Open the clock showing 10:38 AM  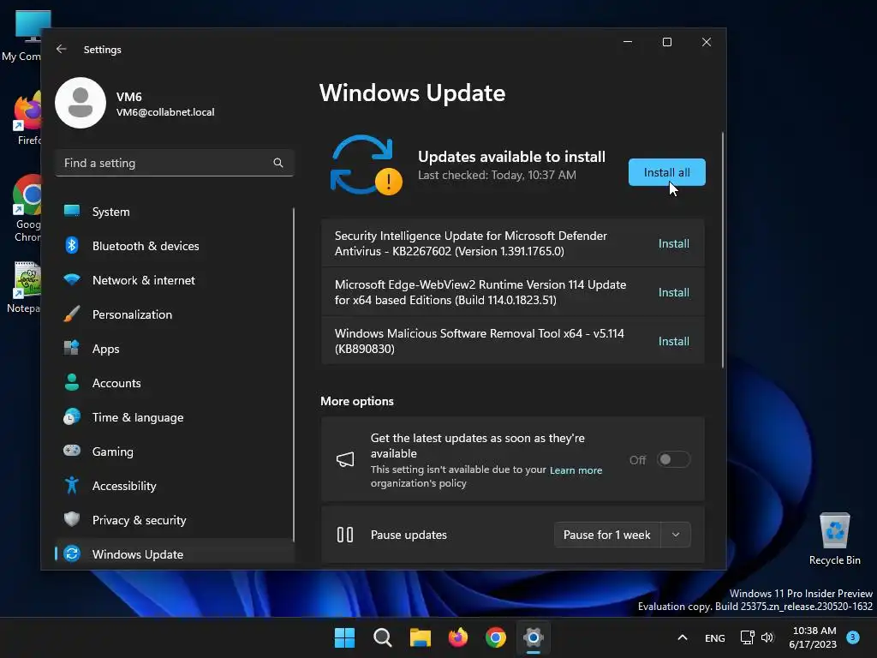click(x=814, y=637)
